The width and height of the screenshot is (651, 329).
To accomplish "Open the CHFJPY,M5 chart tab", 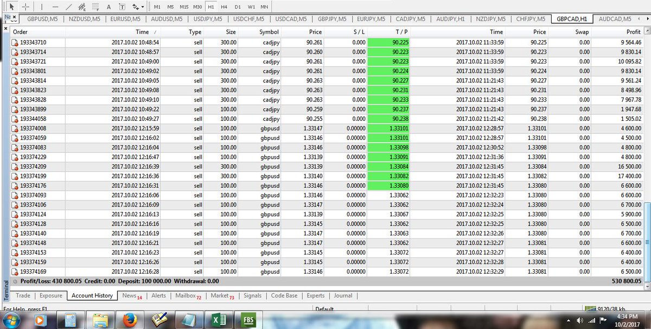I will (x=530, y=19).
